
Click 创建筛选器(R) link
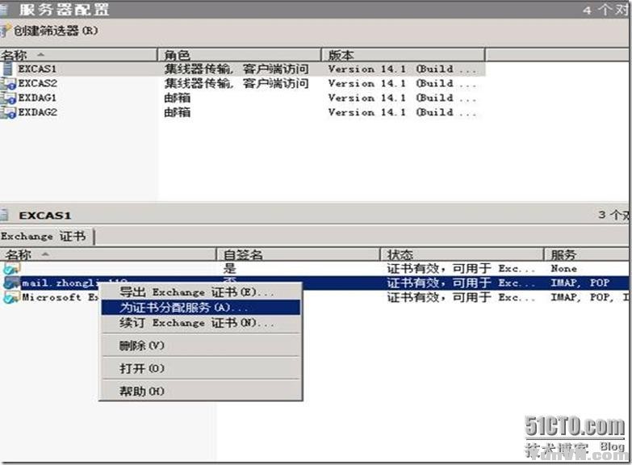(56, 31)
